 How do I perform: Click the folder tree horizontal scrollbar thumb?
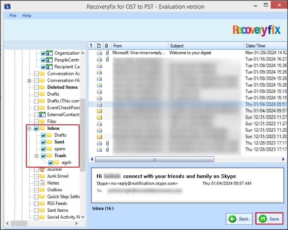(19, 223)
